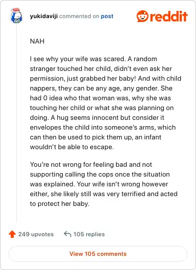Click the gray "commented on" text
This screenshot has width=196, height=270.
[x=79, y=16]
